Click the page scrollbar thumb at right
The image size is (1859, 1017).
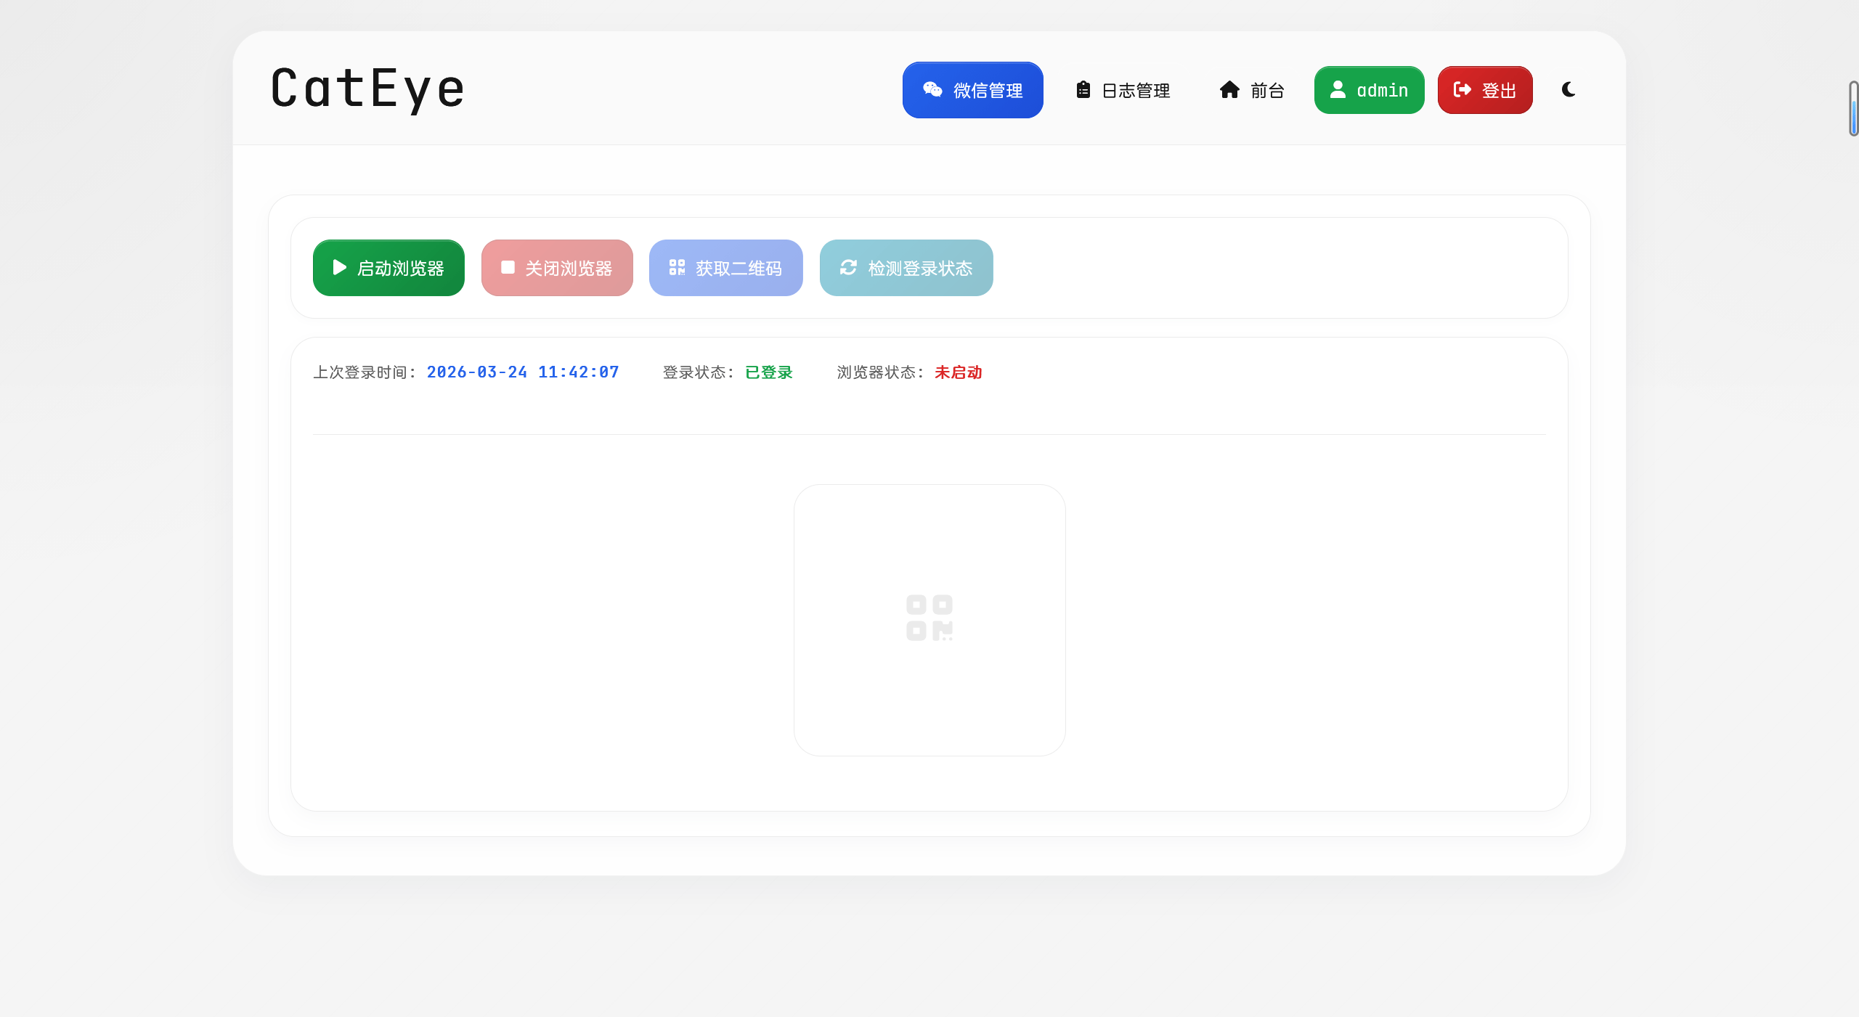tap(1853, 109)
